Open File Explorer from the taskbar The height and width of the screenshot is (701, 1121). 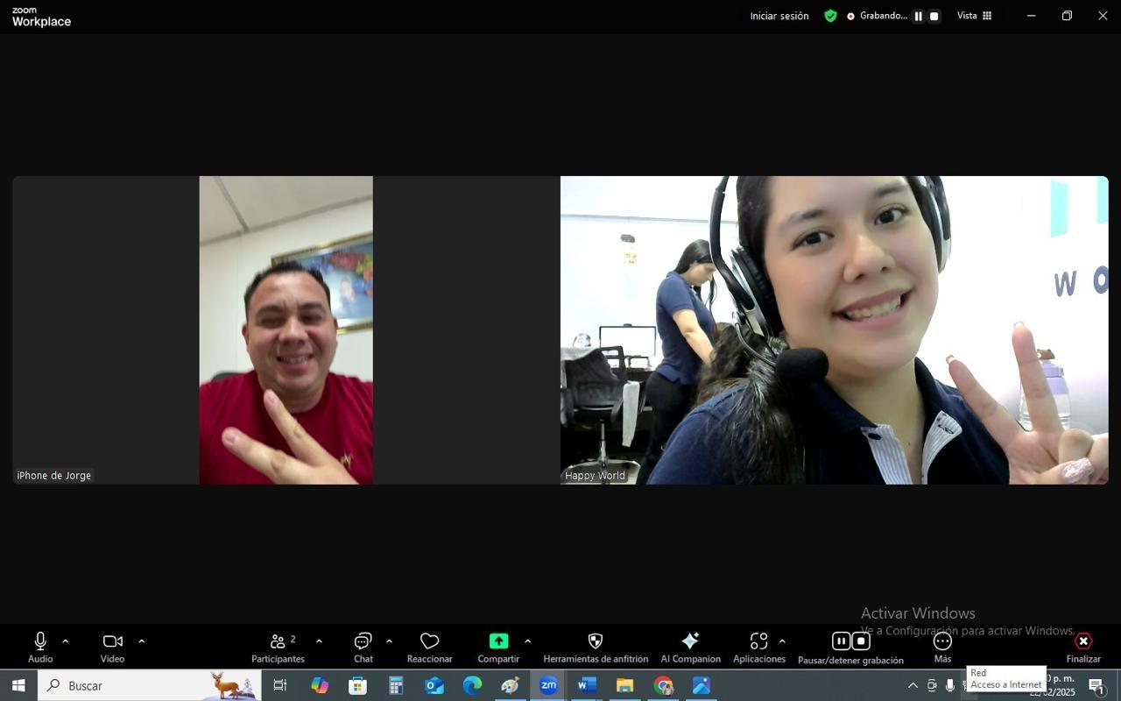624,685
